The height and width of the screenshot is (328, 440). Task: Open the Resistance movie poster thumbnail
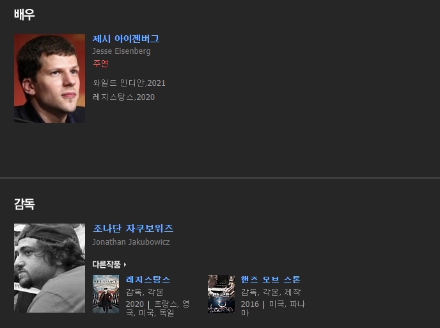click(106, 294)
